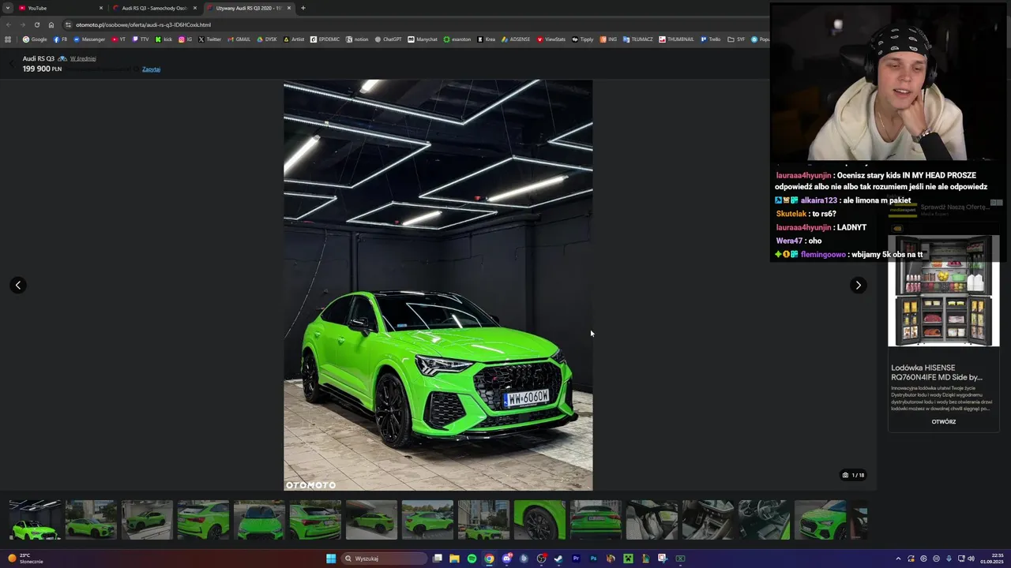Open the ViewStats bookmark
The width and height of the screenshot is (1011, 568).
pyautogui.click(x=551, y=39)
